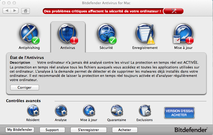
Task: Click the Home toolbar icon
Action: [26, 11]
